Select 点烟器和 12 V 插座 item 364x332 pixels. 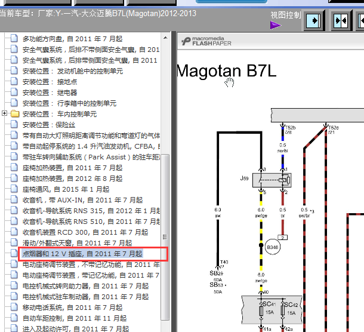[x=82, y=254]
